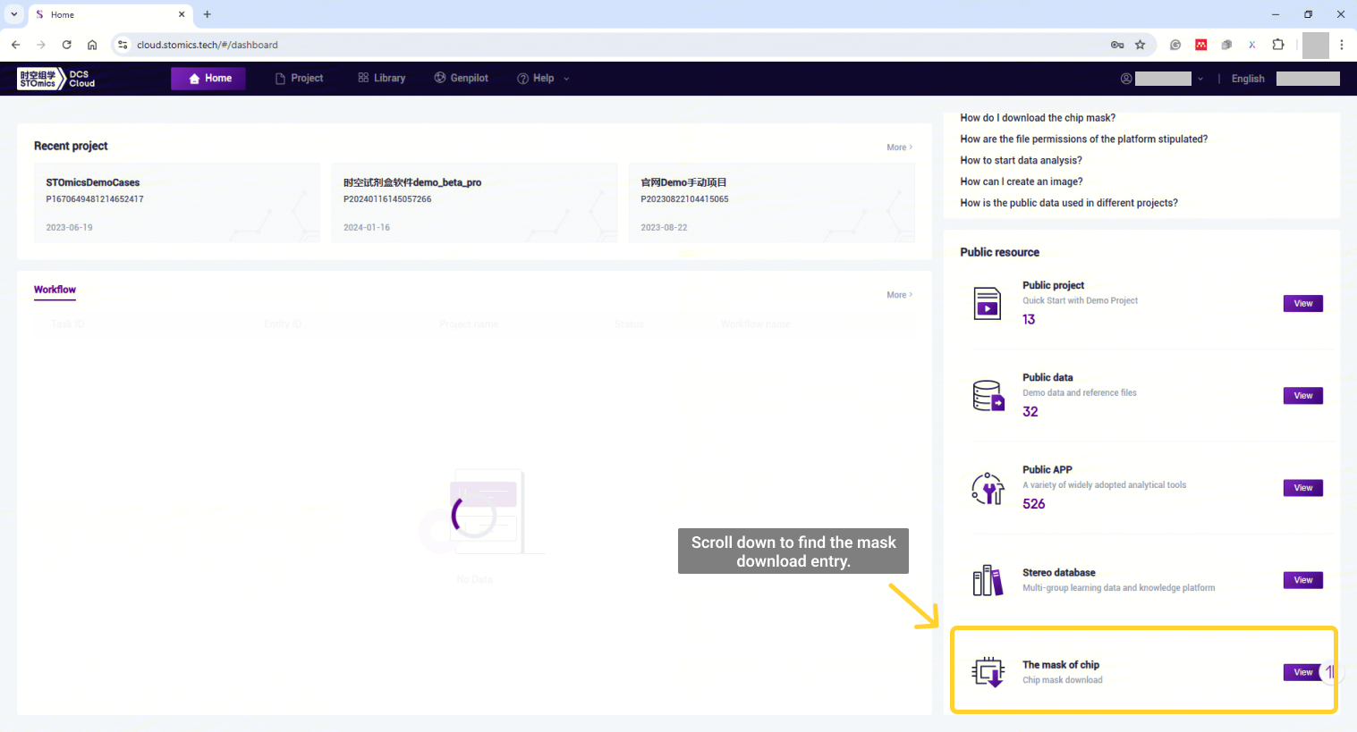This screenshot has width=1357, height=732.
Task: Open browser extensions puzzle icon
Action: (x=1277, y=45)
